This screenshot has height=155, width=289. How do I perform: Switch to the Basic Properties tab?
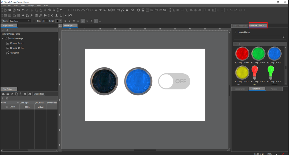tap(240, 26)
